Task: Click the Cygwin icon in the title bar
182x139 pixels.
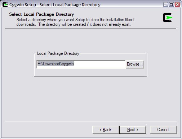Action: pos(5,5)
